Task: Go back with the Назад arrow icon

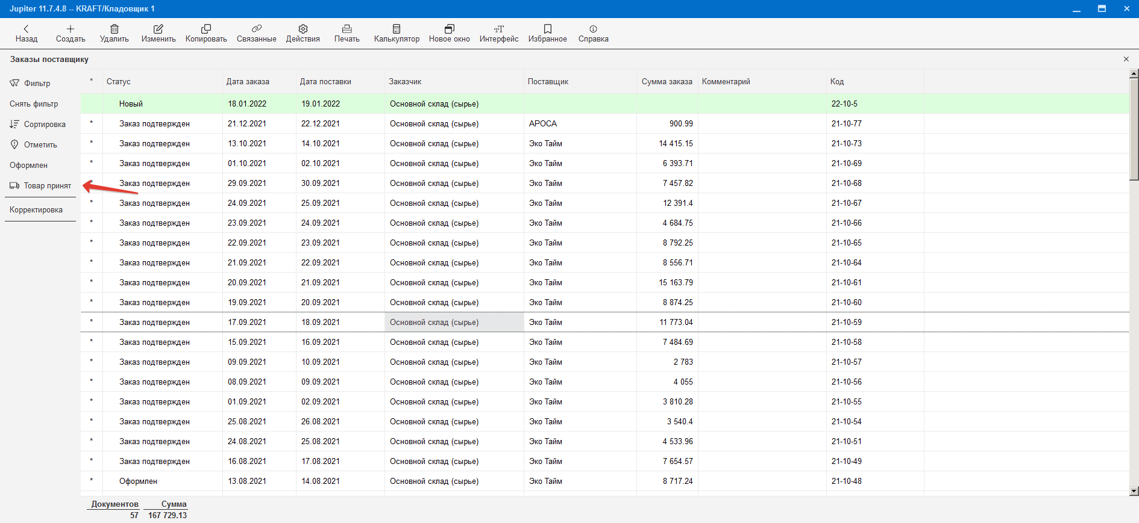Action: coord(26,29)
